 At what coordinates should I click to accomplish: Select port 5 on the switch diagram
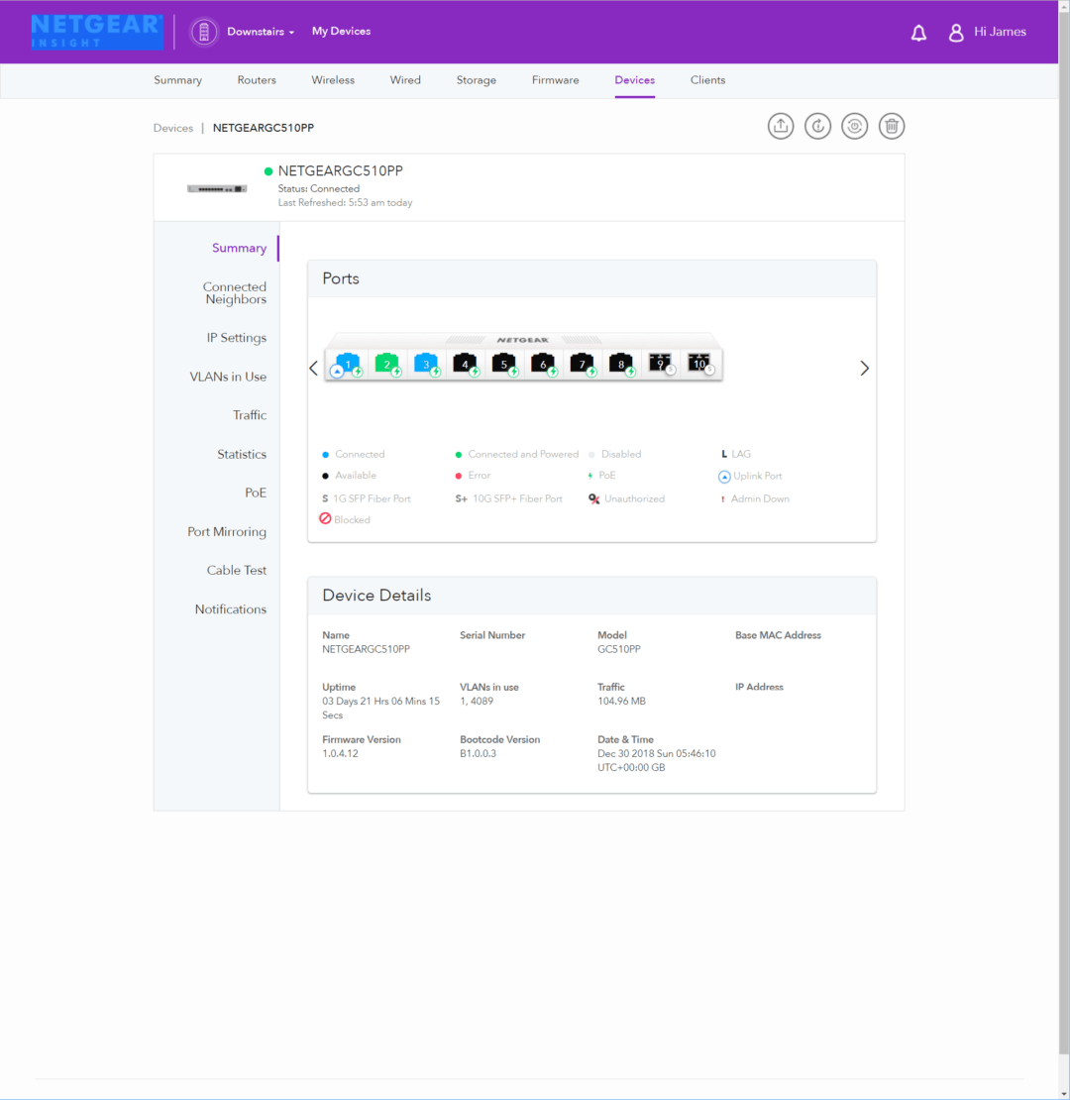point(503,363)
